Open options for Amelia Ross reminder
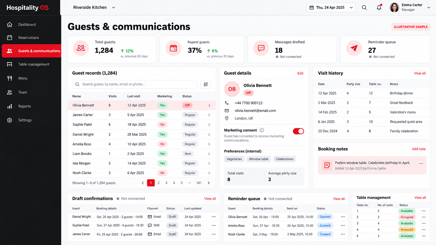 (x=343, y=225)
